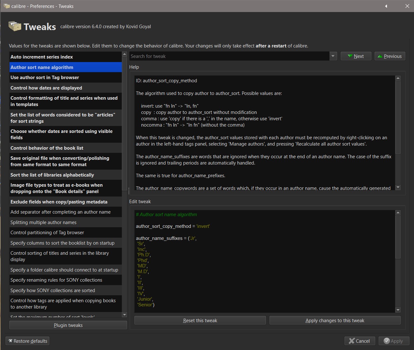Image resolution: width=414 pixels, height=350 pixels.
Task: Click the tweak list scroll down arrow
Action: coord(124,315)
